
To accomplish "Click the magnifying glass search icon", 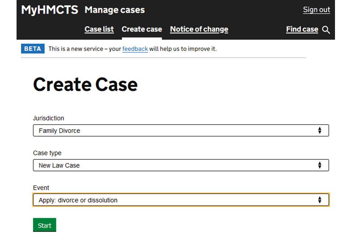I will (x=326, y=30).
